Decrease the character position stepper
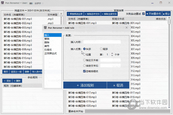The image size is (173, 115). coord(112,55)
